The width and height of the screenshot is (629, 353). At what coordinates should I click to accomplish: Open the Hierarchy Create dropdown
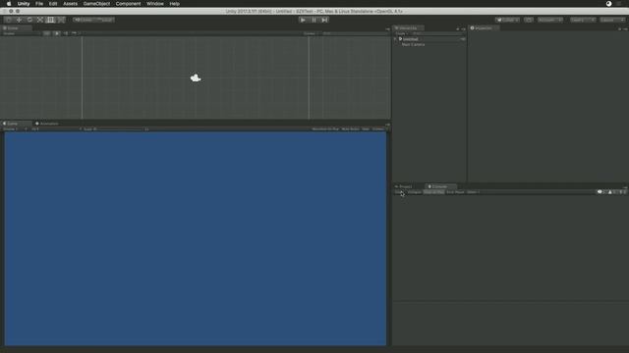click(402, 33)
